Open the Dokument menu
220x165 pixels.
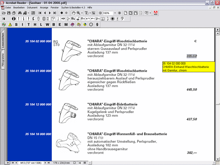(32, 8)
